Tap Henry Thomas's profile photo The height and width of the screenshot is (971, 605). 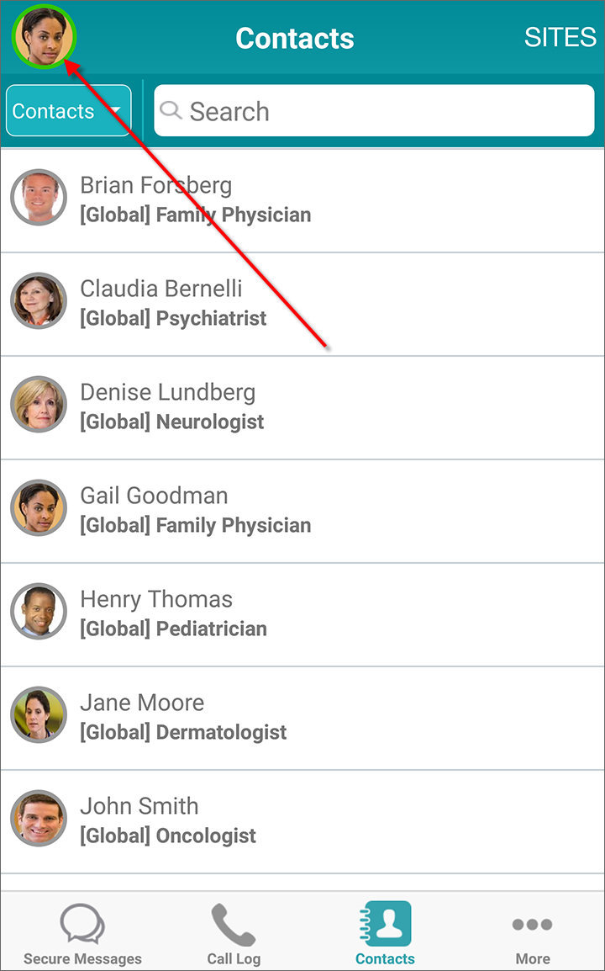[x=39, y=612]
